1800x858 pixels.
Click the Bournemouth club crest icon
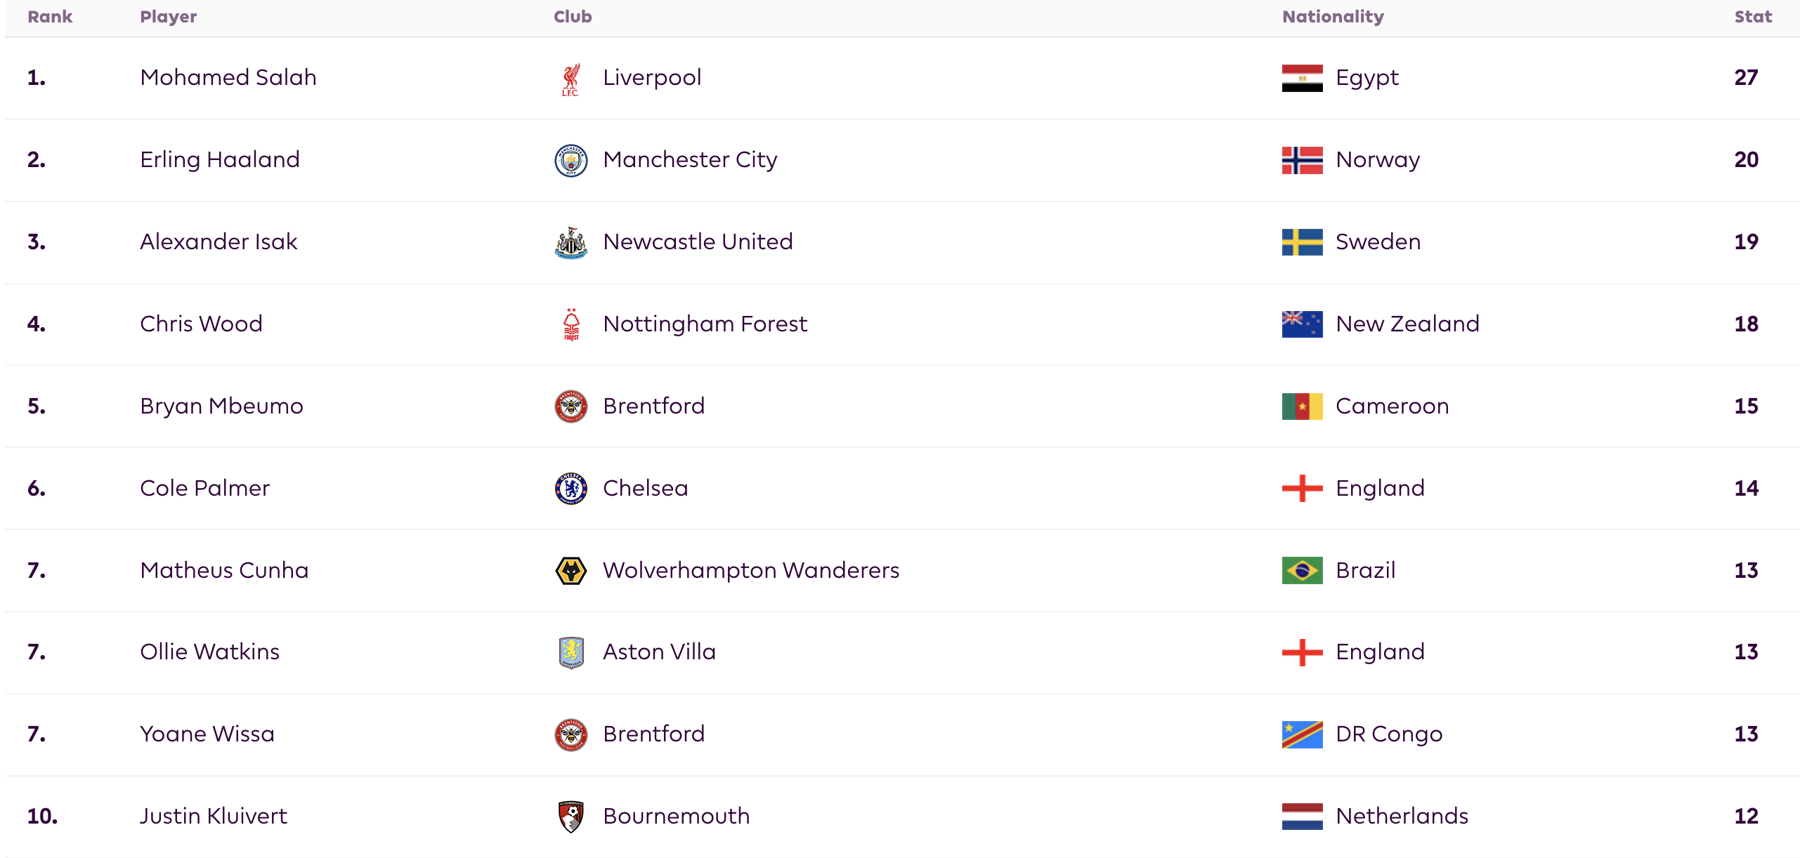570,817
